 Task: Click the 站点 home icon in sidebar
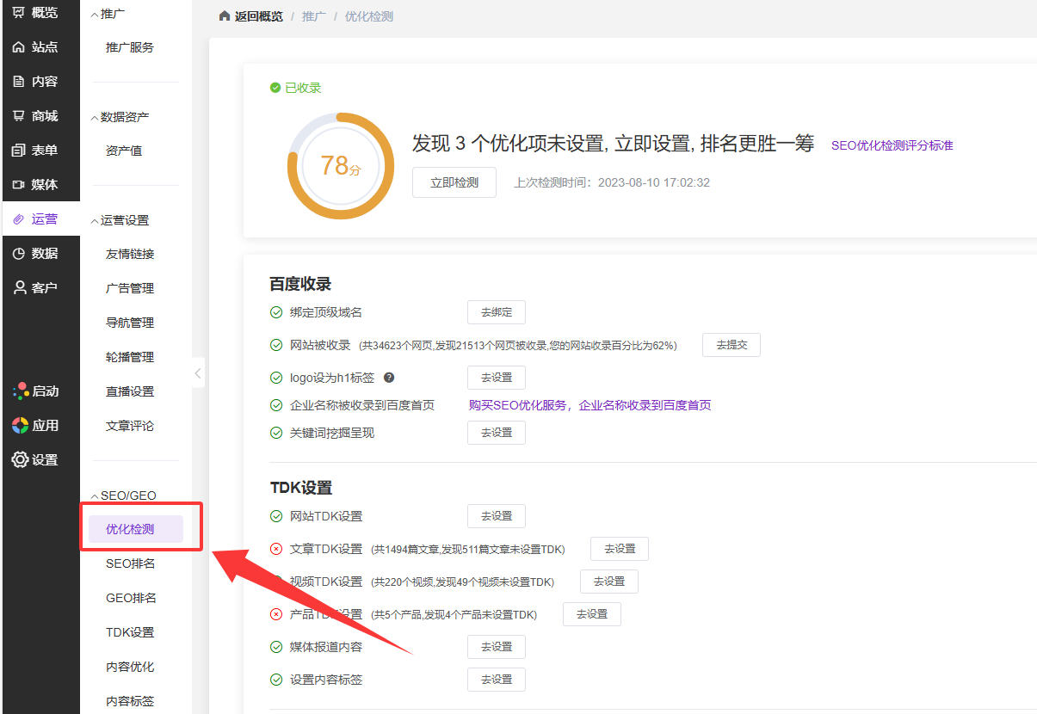[19, 47]
